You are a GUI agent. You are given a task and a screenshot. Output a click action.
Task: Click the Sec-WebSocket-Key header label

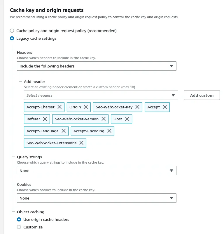click(114, 107)
